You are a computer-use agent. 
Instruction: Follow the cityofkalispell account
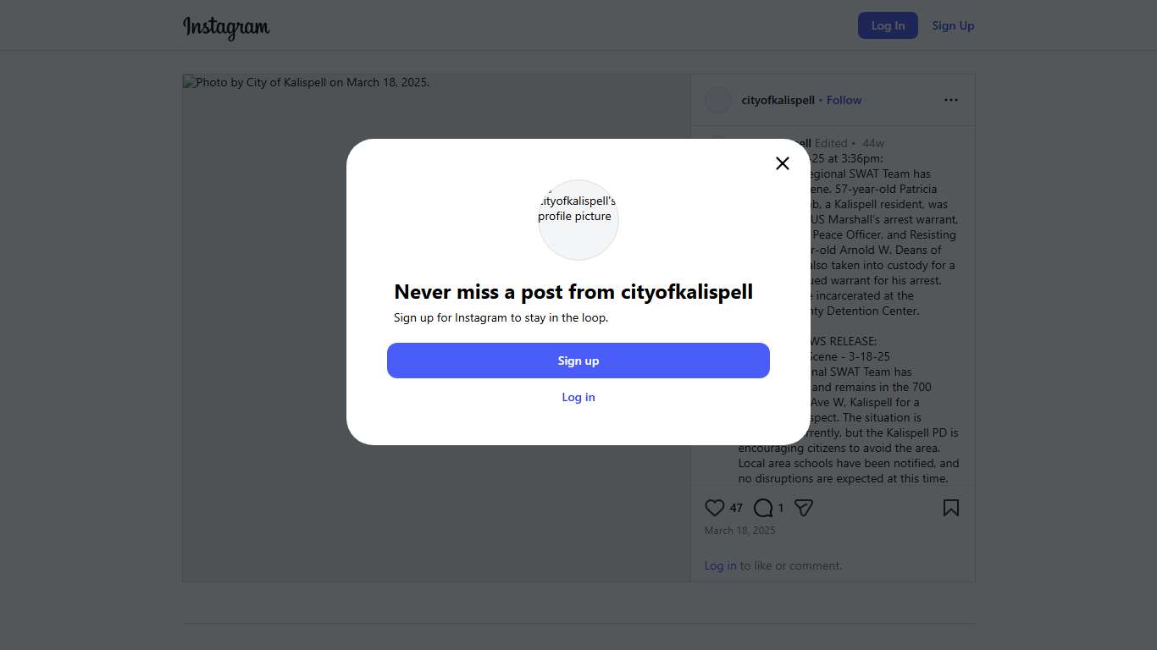click(844, 100)
